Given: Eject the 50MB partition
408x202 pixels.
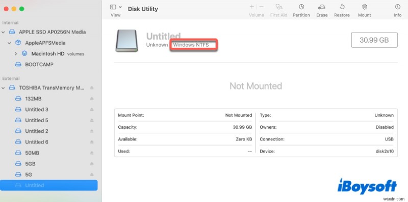Looking at the screenshot, I should [x=92, y=153].
